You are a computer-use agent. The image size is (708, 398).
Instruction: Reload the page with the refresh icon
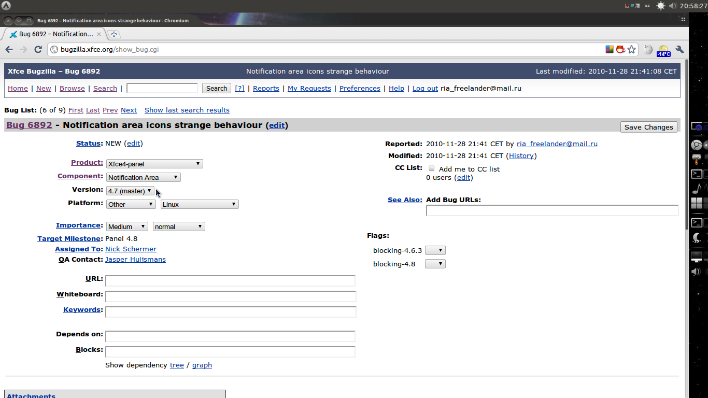tap(38, 50)
